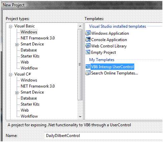Select Web under Visual C#

pos(25,110)
